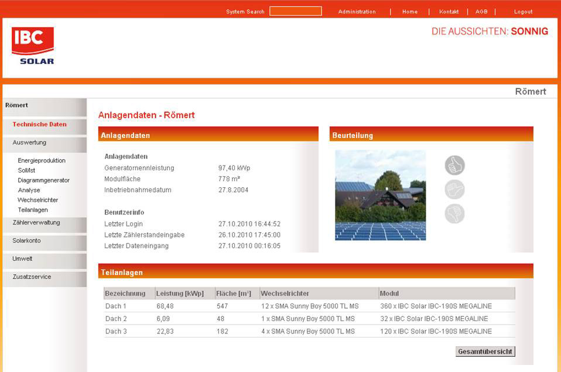Focus the System Search input field
Screen dimensions: 561x372
pyautogui.click(x=296, y=11)
